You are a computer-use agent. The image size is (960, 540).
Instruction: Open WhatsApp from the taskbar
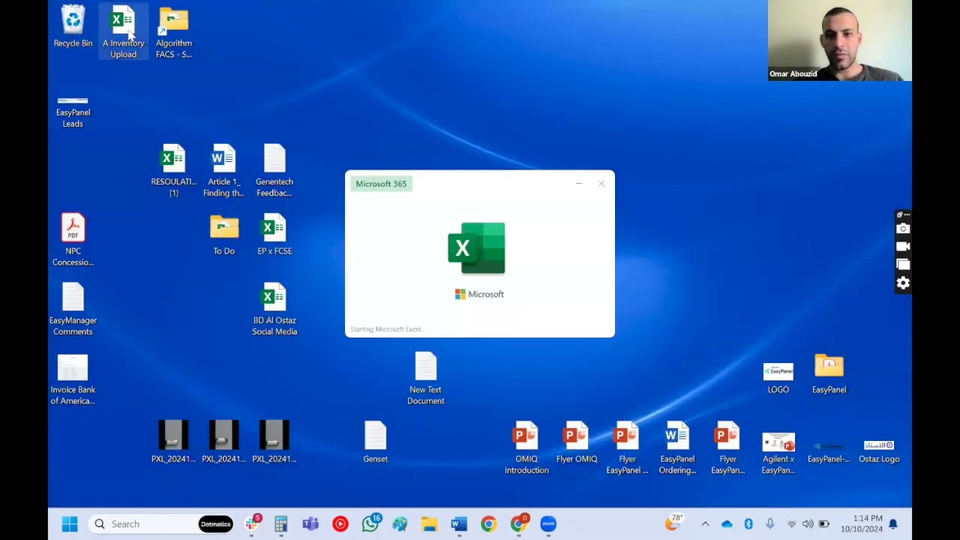tap(370, 523)
